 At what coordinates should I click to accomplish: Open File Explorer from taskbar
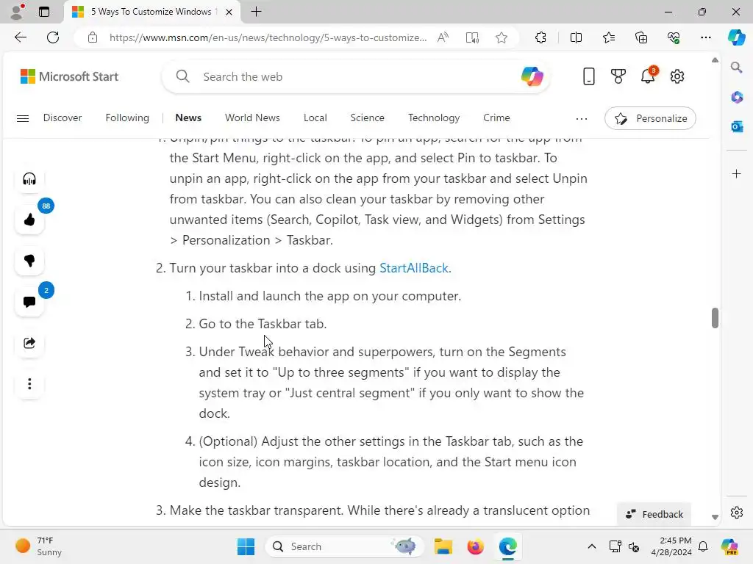tap(443, 546)
